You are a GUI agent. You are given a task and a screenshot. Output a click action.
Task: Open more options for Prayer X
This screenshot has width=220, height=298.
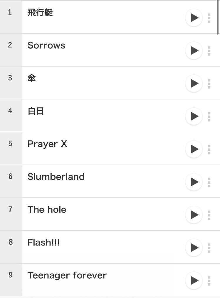coord(209,150)
